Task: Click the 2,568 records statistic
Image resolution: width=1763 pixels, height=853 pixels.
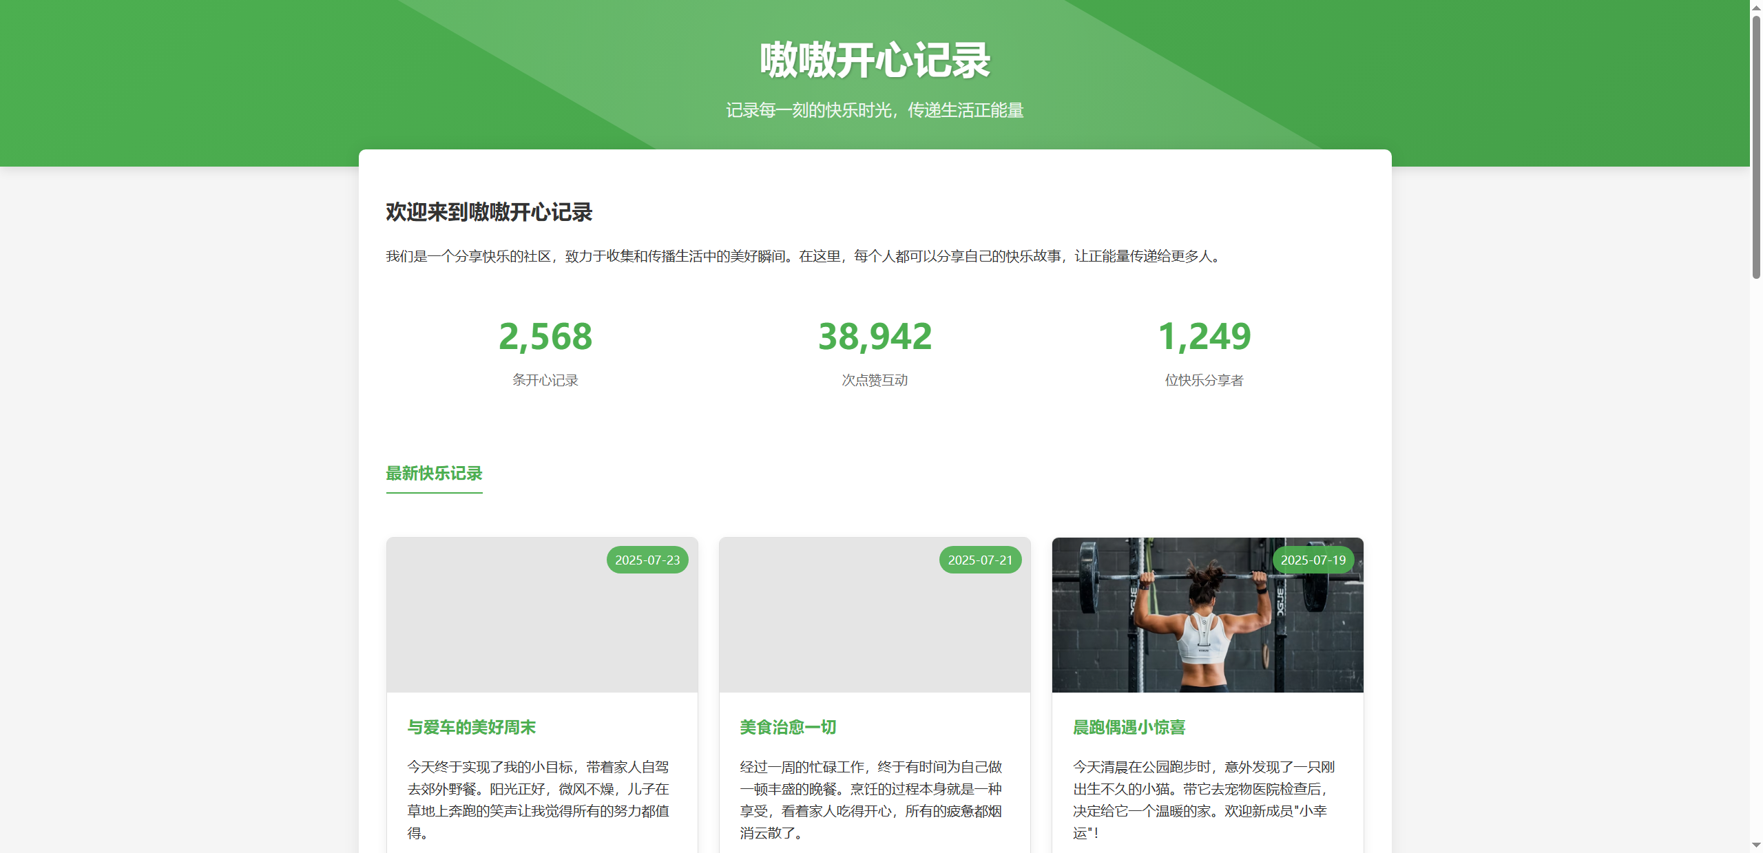Action: [545, 337]
